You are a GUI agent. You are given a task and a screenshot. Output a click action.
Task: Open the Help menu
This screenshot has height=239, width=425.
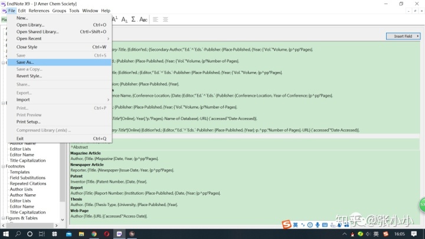[x=106, y=11]
